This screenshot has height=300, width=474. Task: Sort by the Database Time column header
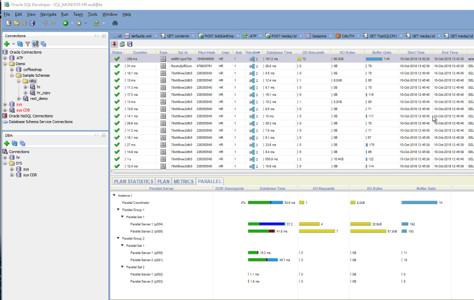coord(279,53)
